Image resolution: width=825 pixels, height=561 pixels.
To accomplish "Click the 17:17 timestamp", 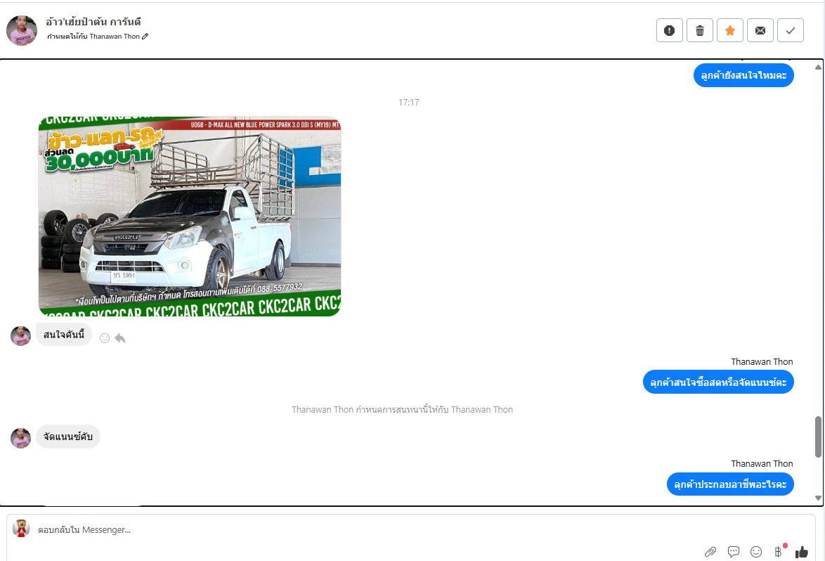I will coord(409,102).
